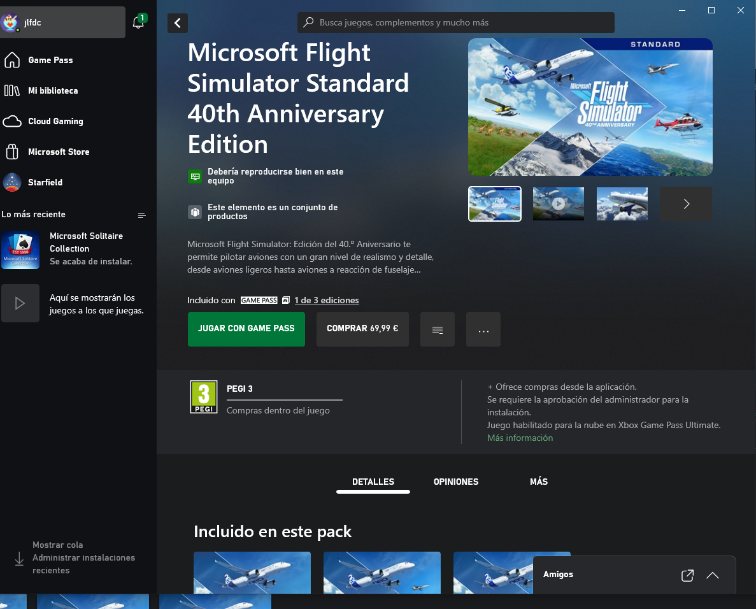Switch to the DETALLES tab

pos(373,482)
